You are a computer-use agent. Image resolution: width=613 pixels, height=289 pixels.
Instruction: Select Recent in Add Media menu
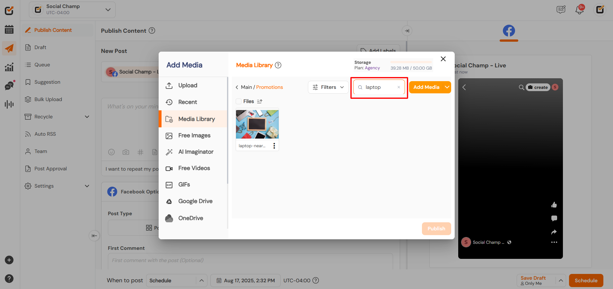[193, 102]
